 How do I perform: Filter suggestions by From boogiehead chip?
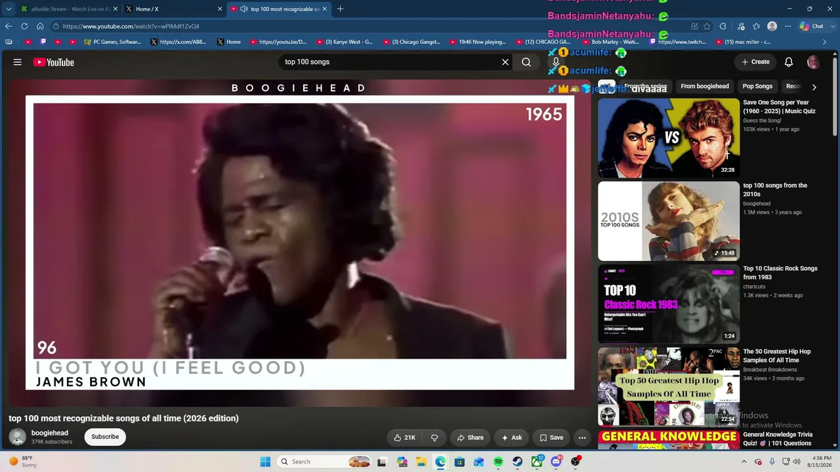coord(705,87)
